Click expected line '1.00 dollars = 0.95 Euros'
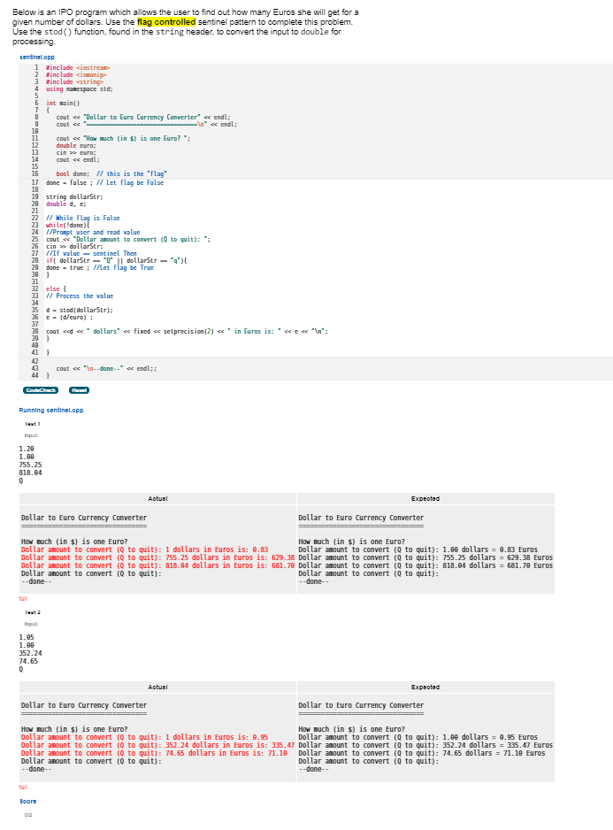613x830 pixels. [490, 737]
